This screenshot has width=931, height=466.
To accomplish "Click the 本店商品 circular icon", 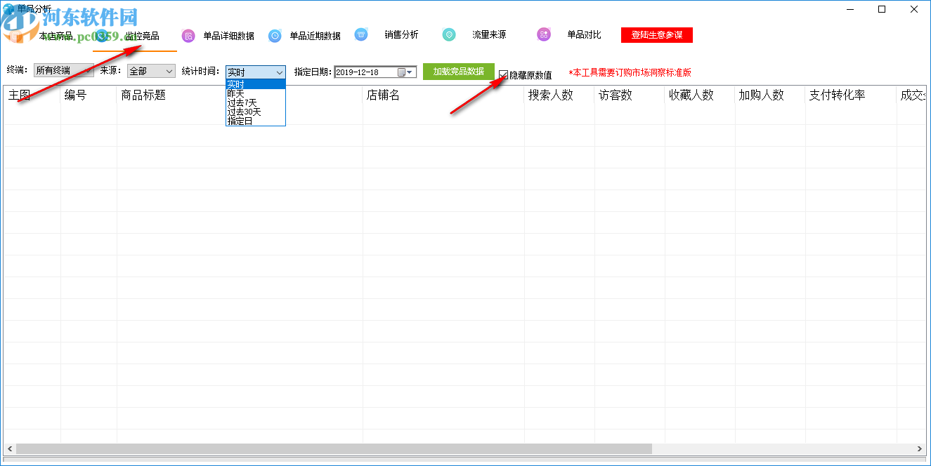I will click(15, 34).
